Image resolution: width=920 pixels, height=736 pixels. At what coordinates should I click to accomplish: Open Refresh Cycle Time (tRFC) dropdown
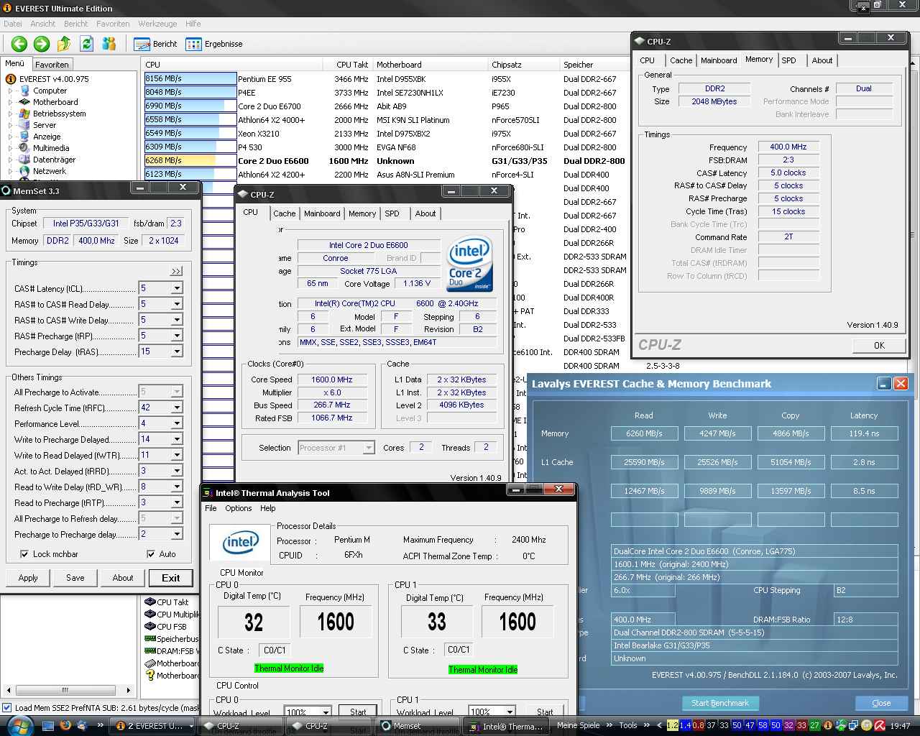[x=176, y=408]
